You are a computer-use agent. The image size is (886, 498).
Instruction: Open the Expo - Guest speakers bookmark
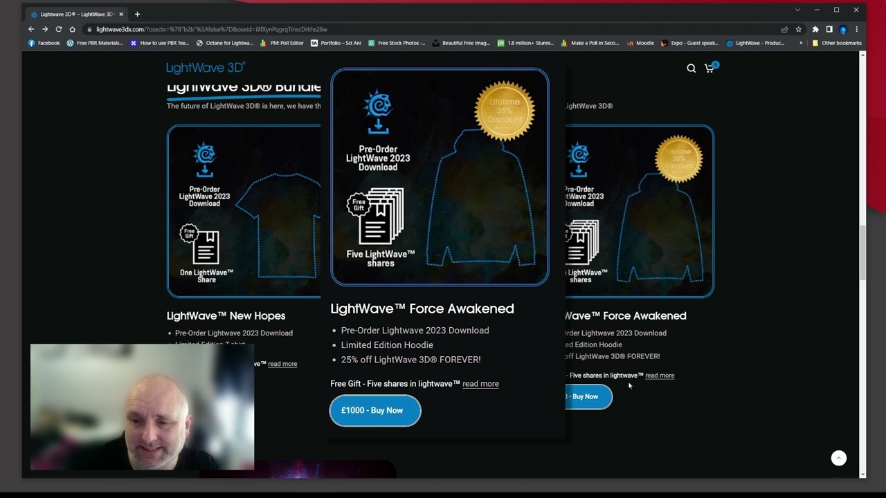coord(690,43)
